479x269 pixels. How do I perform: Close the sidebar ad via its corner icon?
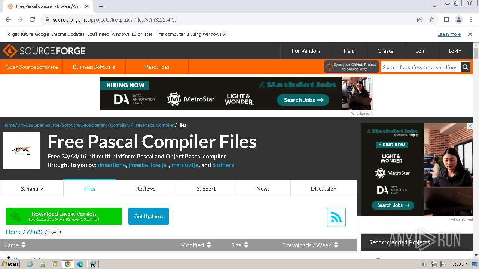pos(470,126)
